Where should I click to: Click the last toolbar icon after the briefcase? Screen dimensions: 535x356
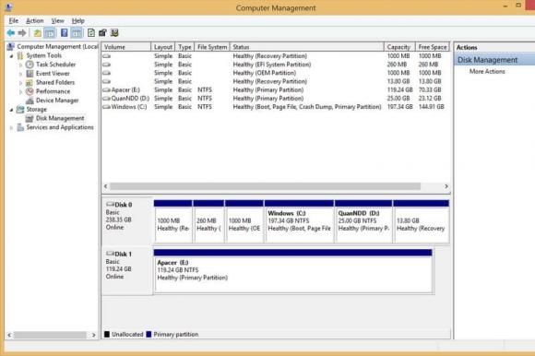(x=114, y=33)
